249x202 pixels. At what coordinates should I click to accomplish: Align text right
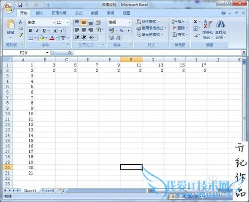pyautogui.click(x=91, y=30)
